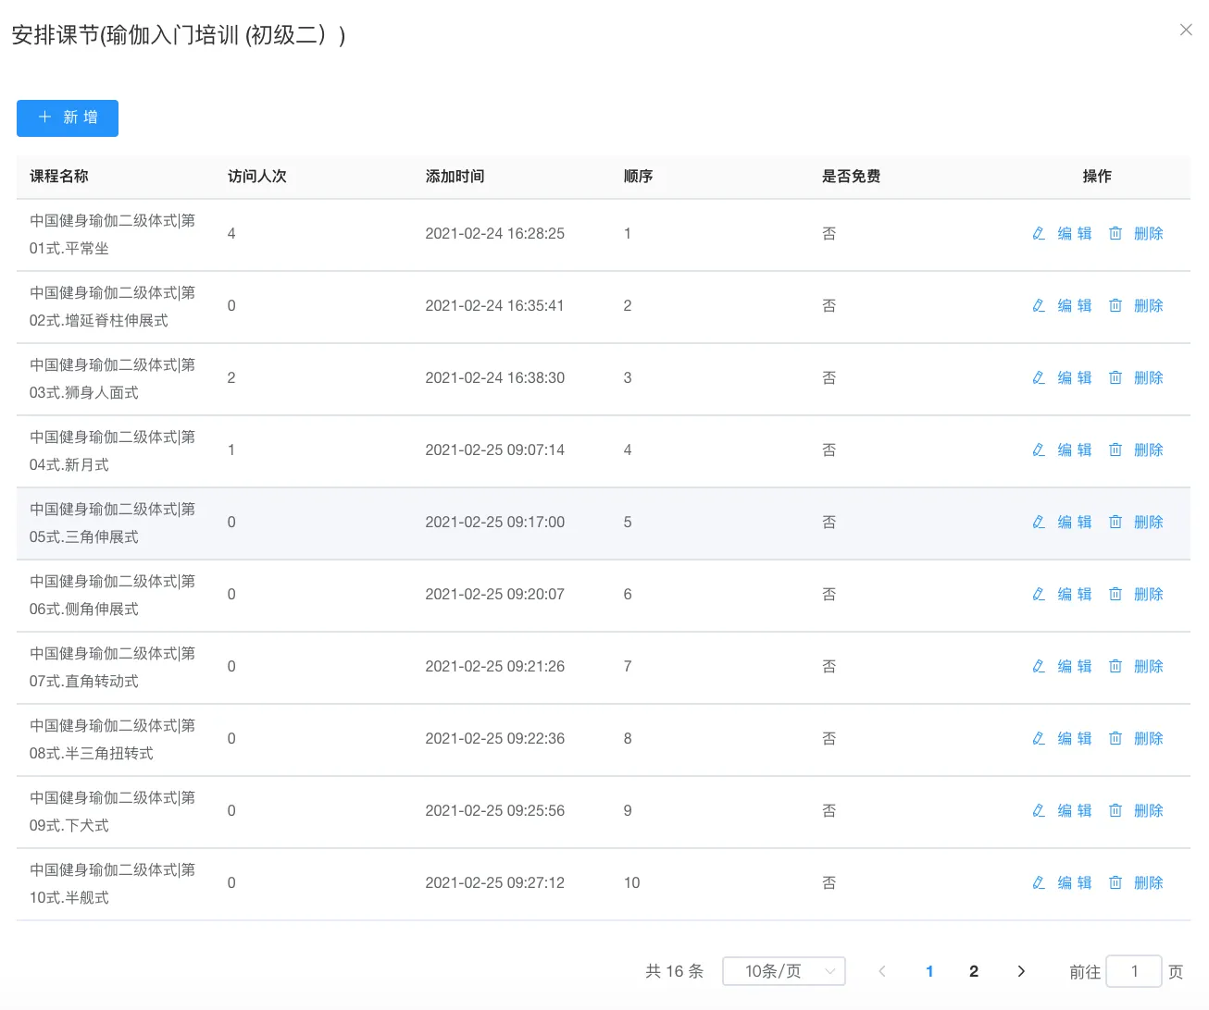Click the 前往 page number input field
This screenshot has height=1010, width=1209.
(1134, 971)
